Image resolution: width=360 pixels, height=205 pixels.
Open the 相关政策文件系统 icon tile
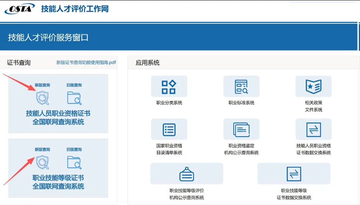(313, 86)
